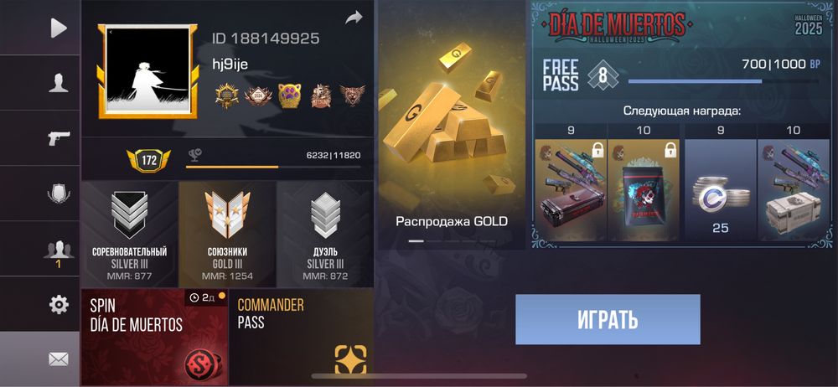Image resolution: width=838 pixels, height=387 pixels.
Task: Open the friends group icon
Action: coord(59,250)
